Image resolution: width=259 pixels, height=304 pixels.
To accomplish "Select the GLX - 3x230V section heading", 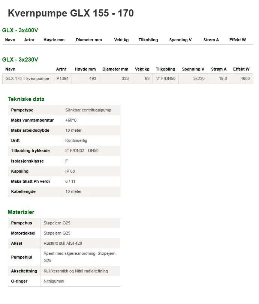I will pos(20,60).
